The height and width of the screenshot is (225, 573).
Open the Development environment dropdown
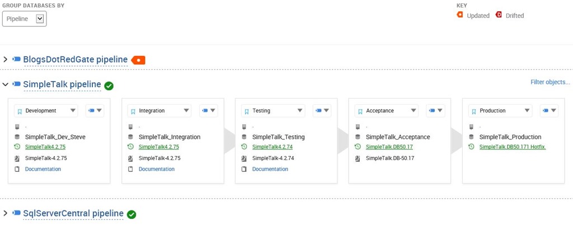45,111
